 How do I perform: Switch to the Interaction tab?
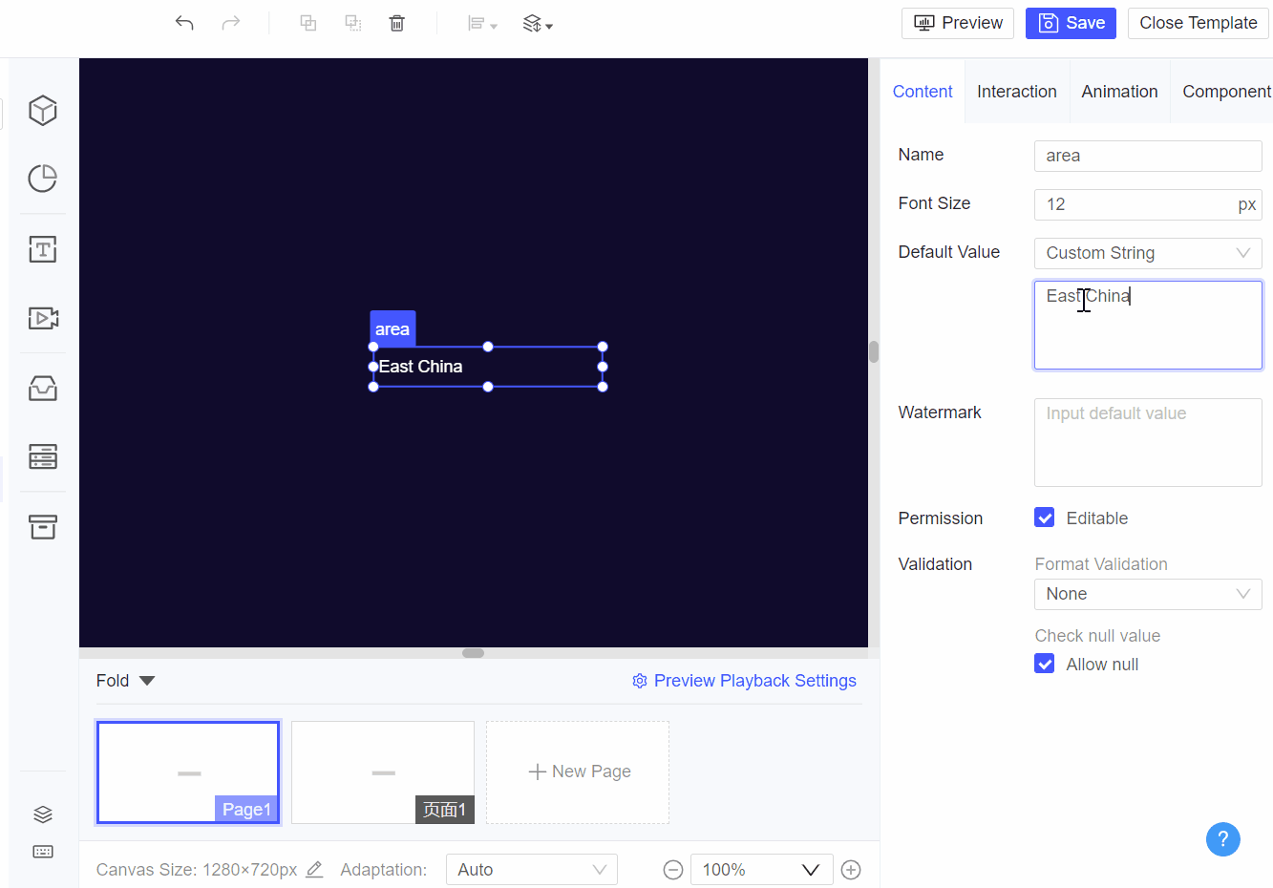coord(1017,91)
